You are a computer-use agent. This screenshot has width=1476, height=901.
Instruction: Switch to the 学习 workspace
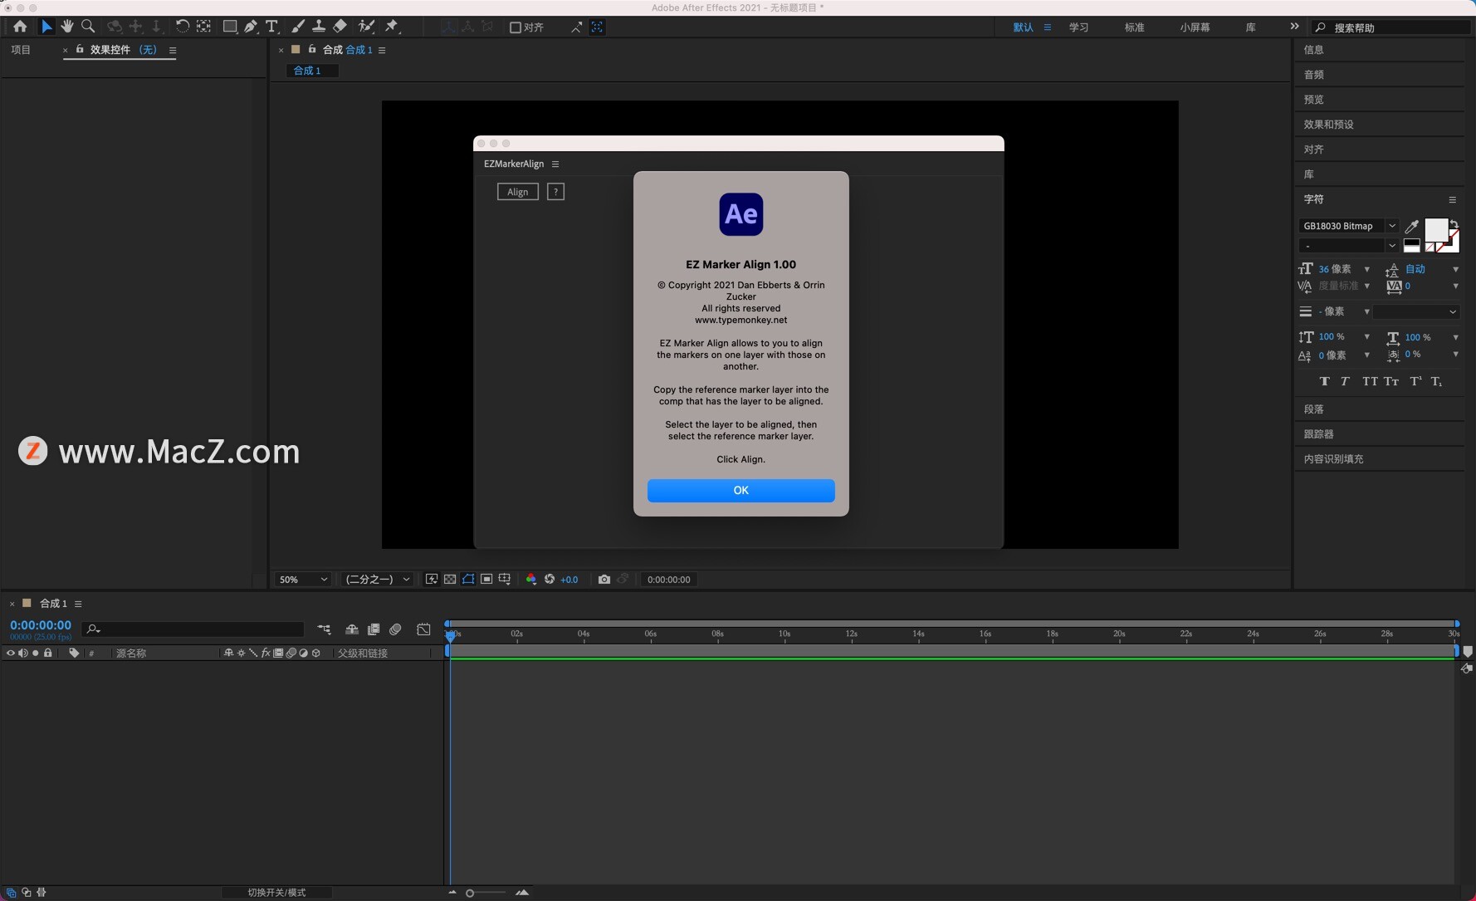click(1078, 27)
